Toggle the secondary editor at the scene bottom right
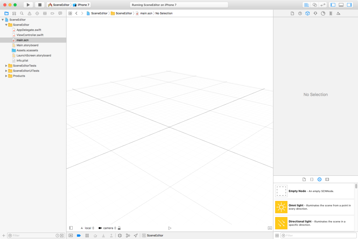358x239 pixels. pos(270,228)
